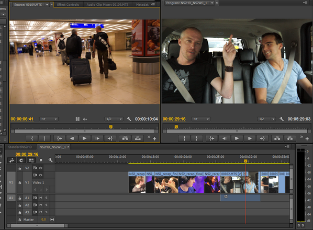
Task: Toggle V1 track output eye
Action: (x=40, y=175)
